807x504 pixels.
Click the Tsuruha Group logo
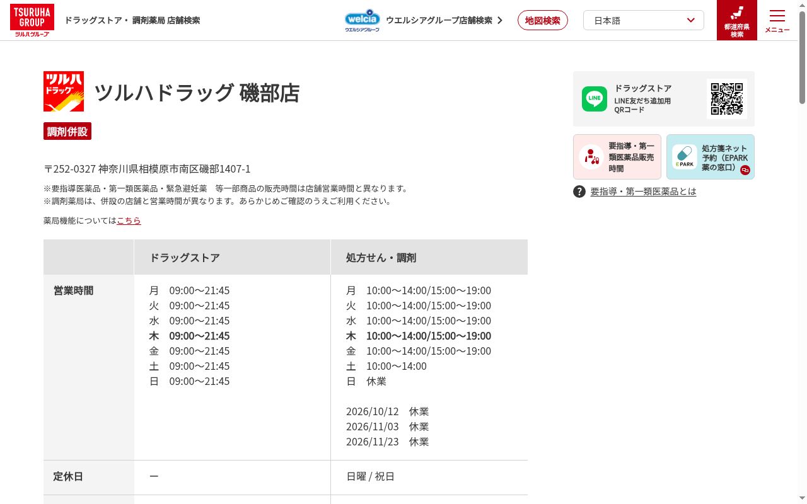32,20
